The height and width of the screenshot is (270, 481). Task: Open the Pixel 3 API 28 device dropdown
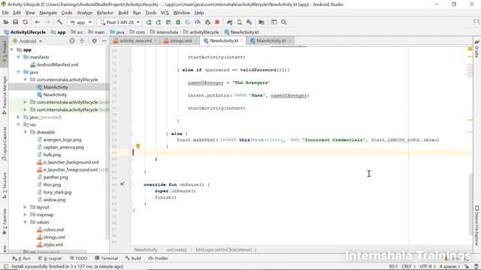pyautogui.click(x=119, y=22)
